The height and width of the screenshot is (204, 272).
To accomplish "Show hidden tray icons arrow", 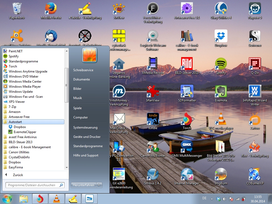I will pos(212,199).
